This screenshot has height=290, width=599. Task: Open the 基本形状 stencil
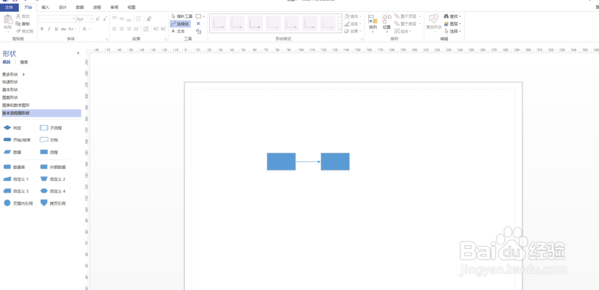point(10,90)
